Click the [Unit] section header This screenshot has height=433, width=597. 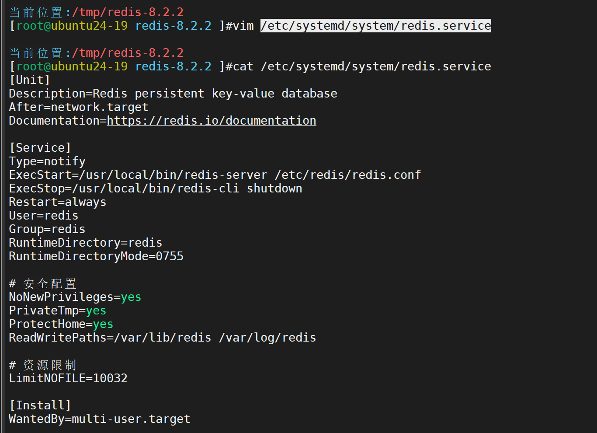30,80
